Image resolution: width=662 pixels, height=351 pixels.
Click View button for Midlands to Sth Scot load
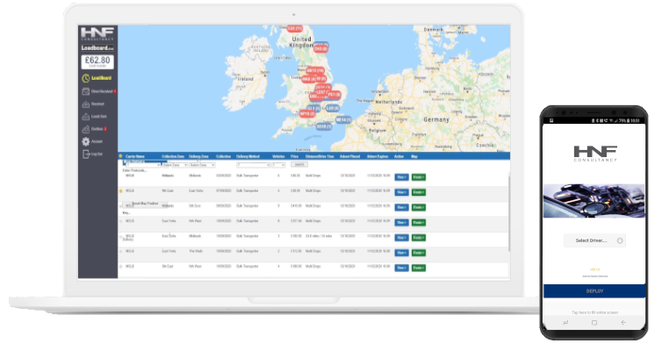(401, 207)
